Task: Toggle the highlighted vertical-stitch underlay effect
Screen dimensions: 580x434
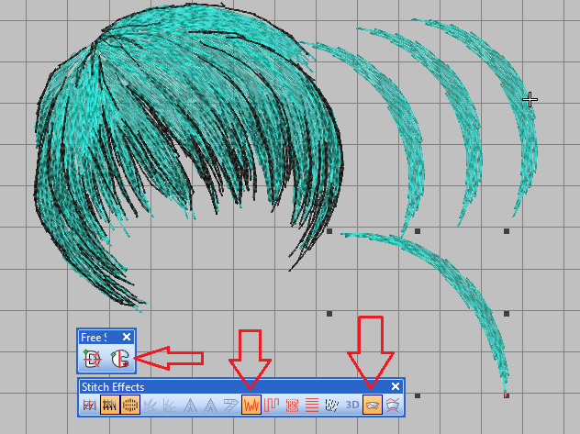Action: [110, 405]
